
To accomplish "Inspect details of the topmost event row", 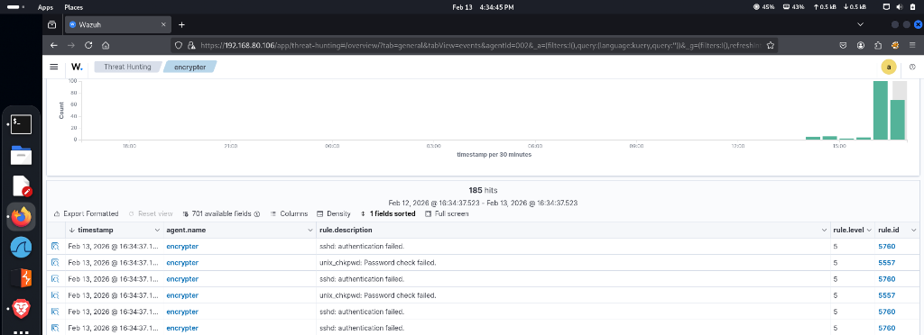I will [x=55, y=246].
